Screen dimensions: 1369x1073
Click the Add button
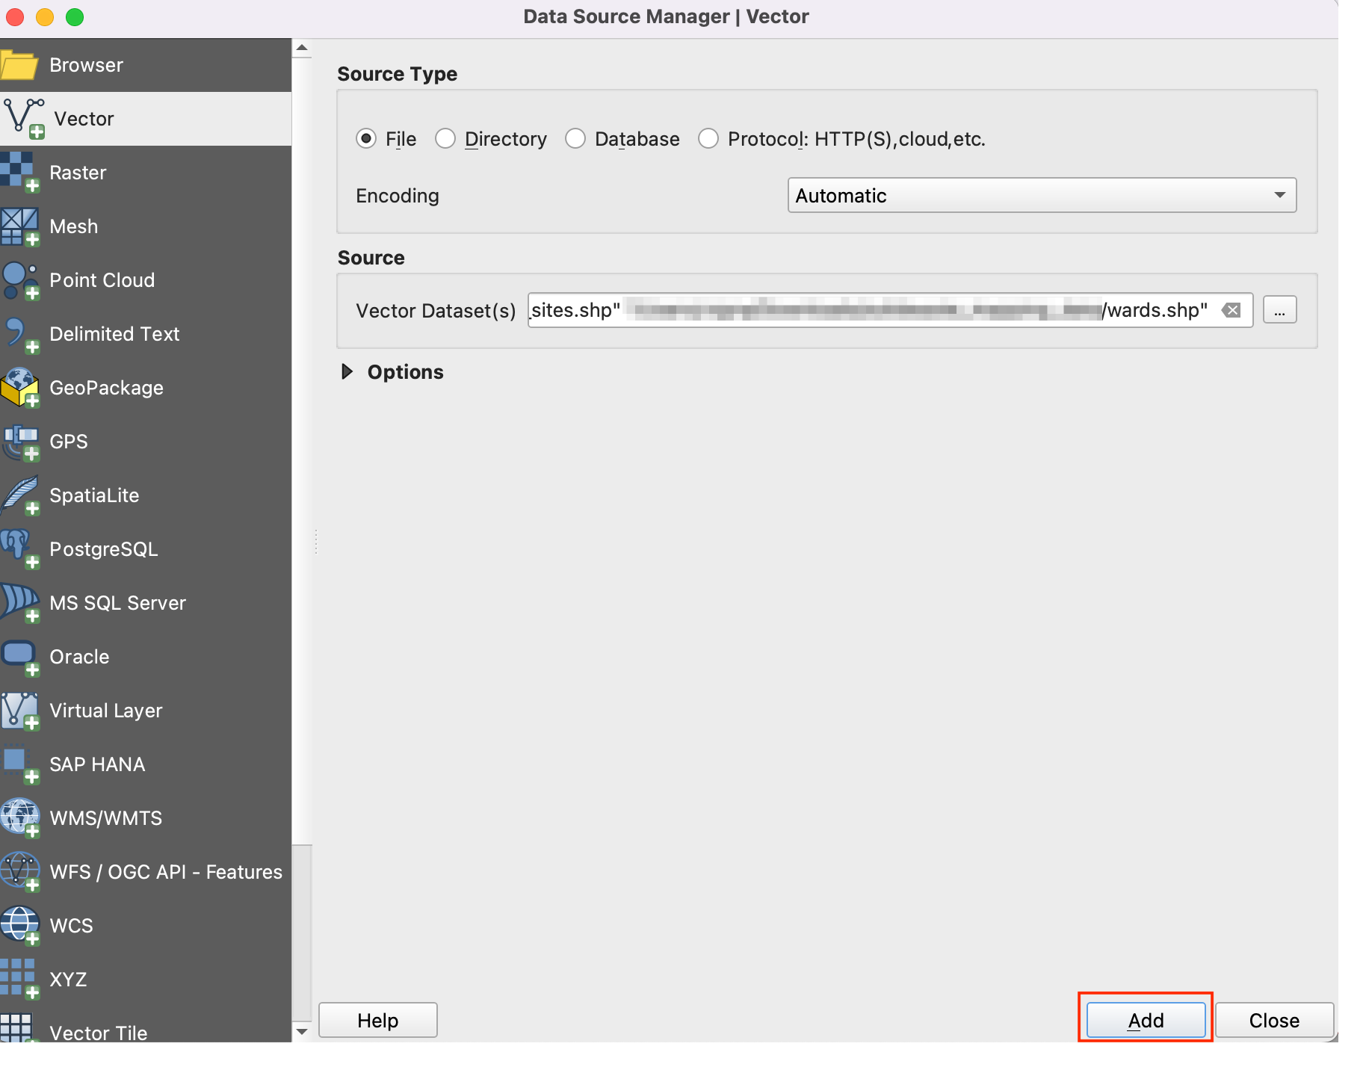pyautogui.click(x=1146, y=1020)
